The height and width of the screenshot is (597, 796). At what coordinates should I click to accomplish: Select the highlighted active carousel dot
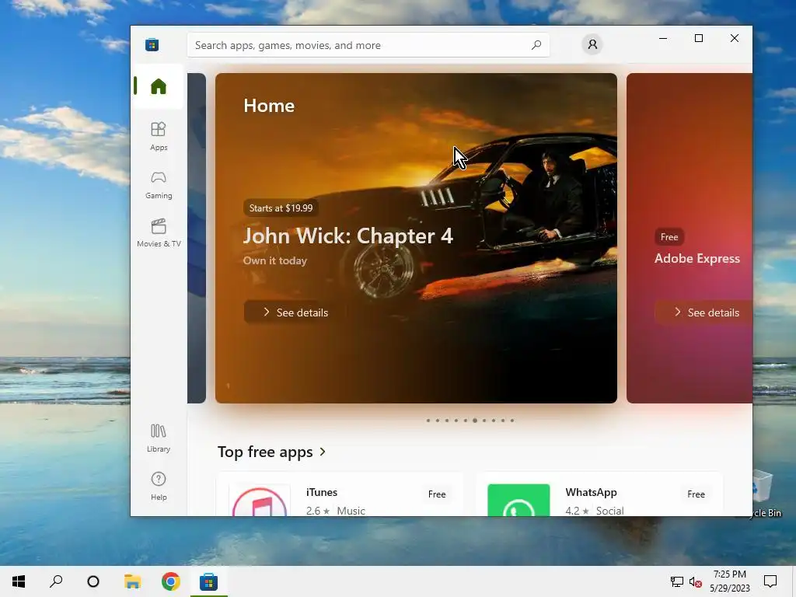475,421
